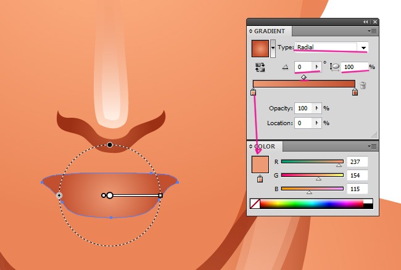Close the floating panel
The image size is (401, 270).
point(375,22)
